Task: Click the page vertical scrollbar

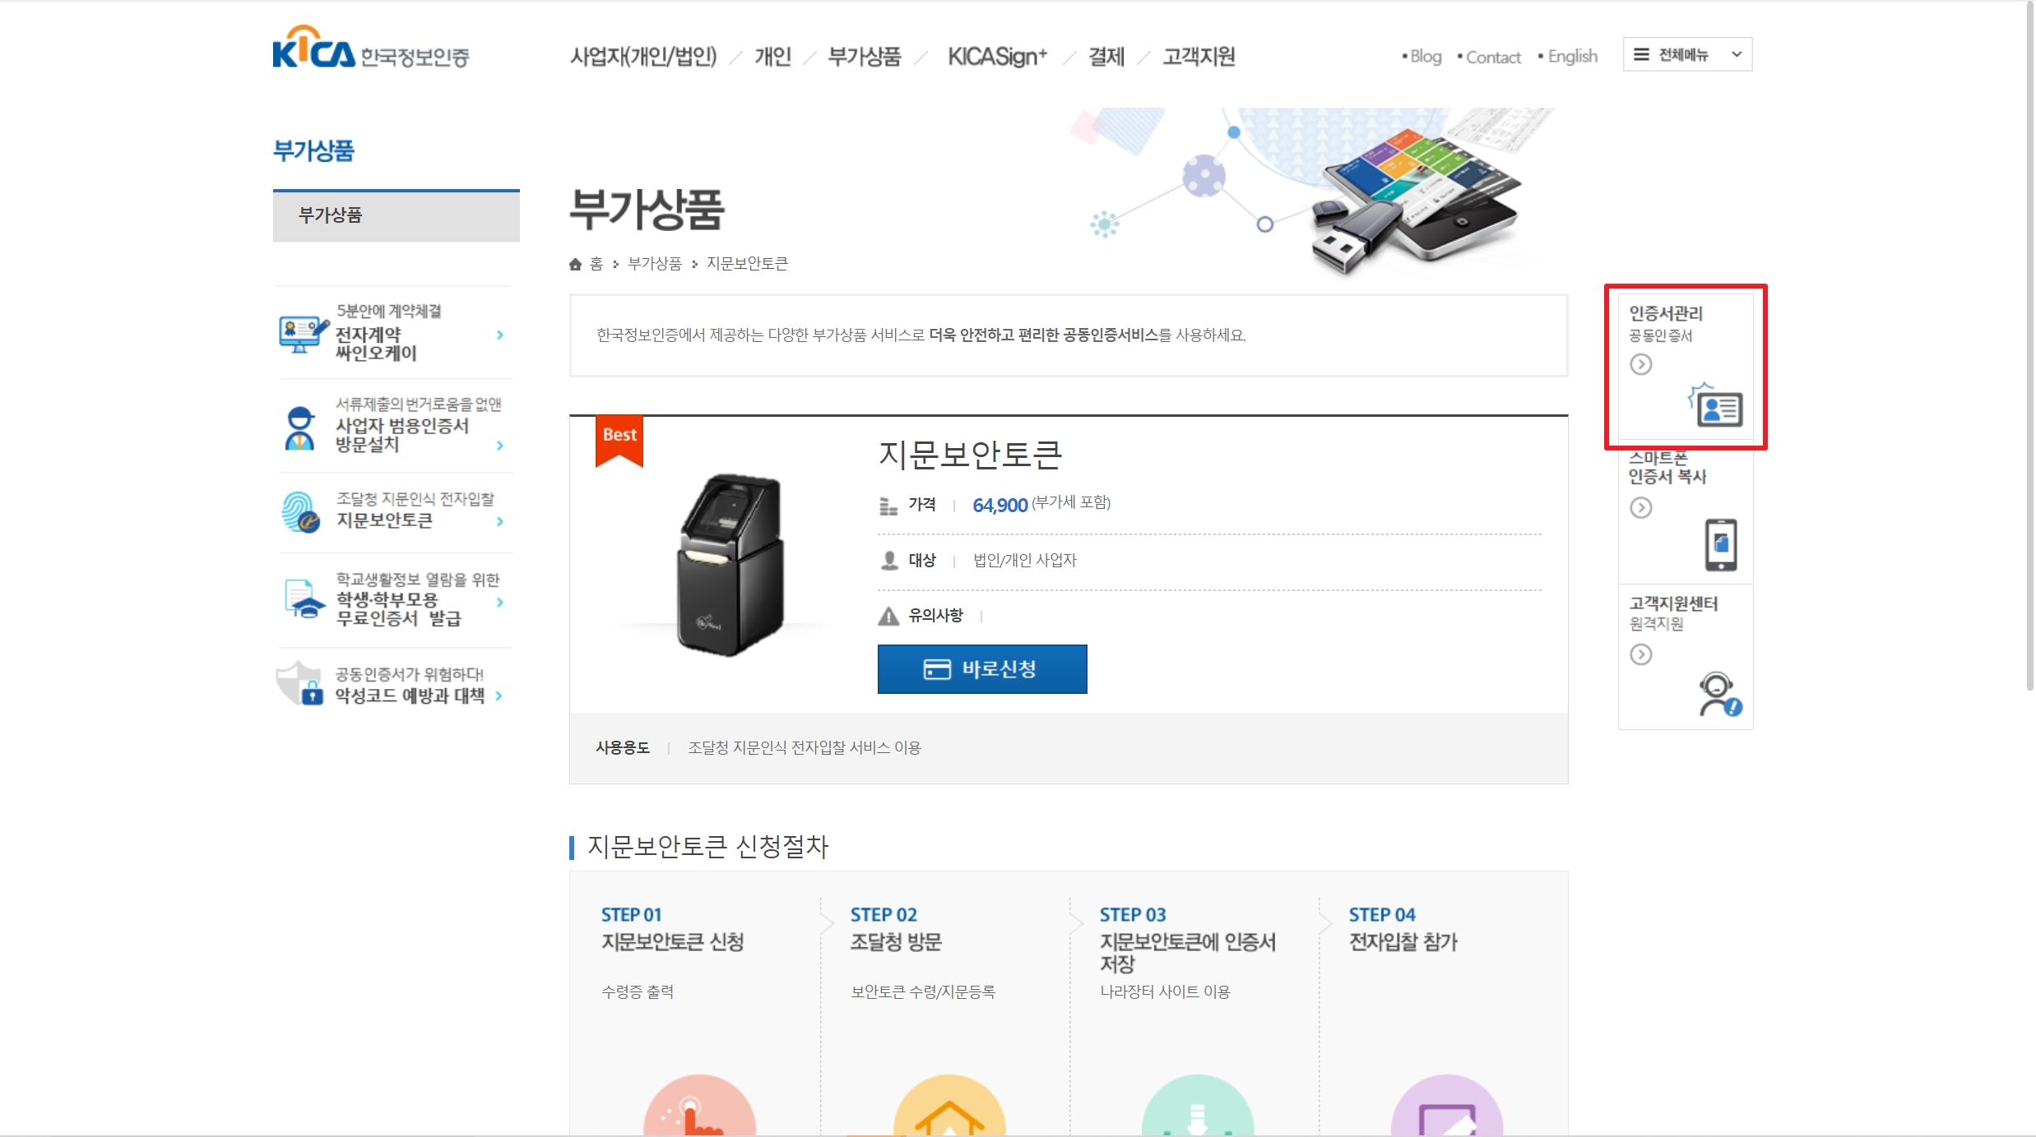Action: tap(2029, 345)
